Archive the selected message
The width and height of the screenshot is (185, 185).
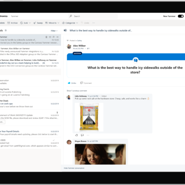(12, 23)
